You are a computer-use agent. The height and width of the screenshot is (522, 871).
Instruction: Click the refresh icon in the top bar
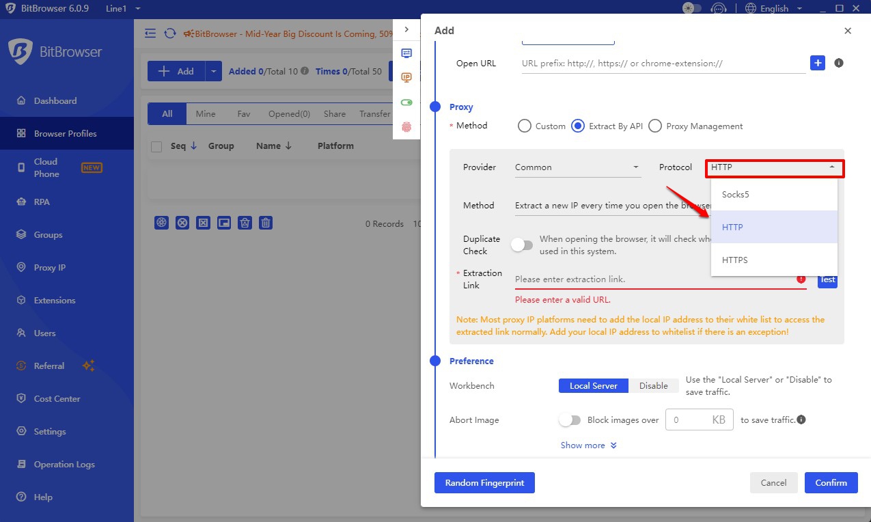[169, 33]
